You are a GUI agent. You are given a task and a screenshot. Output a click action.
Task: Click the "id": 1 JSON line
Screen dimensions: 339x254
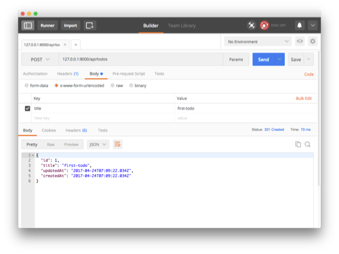pyautogui.click(x=50, y=160)
